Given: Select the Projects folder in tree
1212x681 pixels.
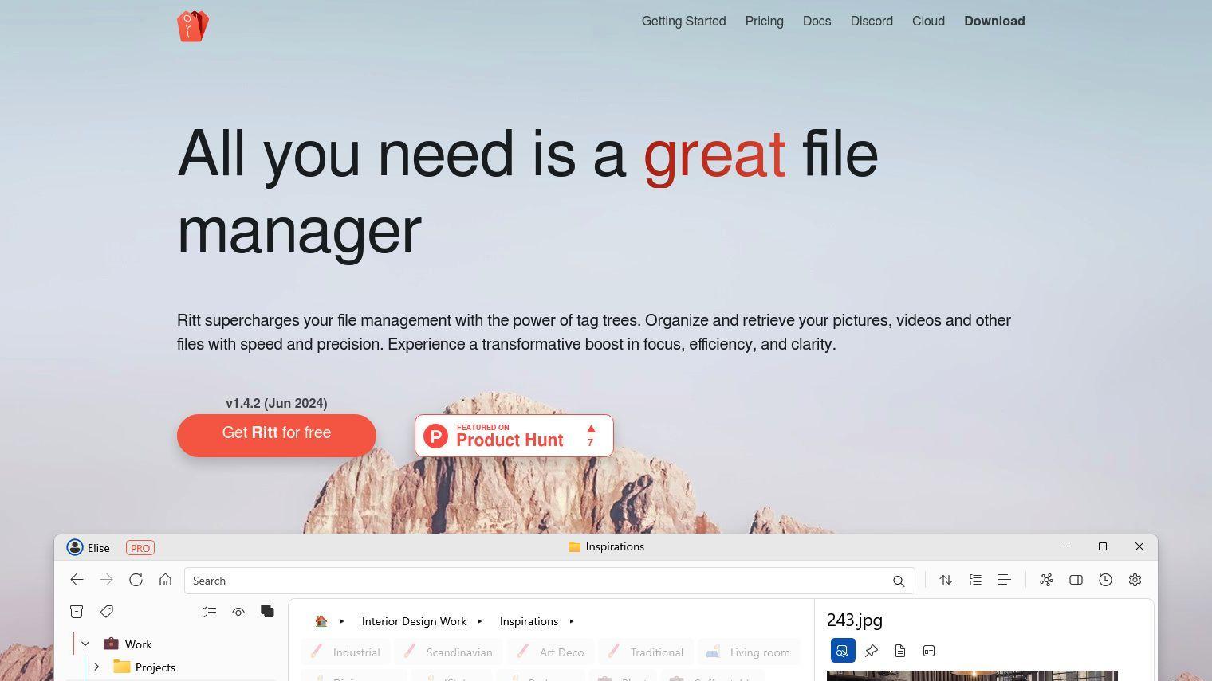Looking at the screenshot, I should point(155,667).
